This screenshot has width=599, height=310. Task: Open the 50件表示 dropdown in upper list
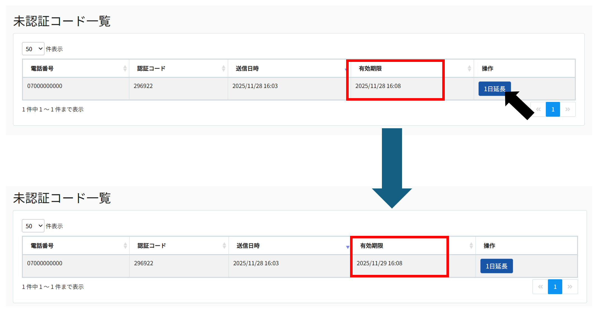(33, 49)
